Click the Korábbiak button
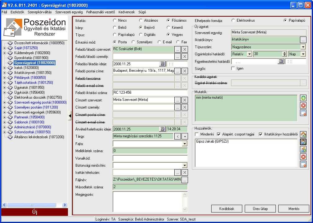Viewport: 313px width, 223px height. click(227, 209)
